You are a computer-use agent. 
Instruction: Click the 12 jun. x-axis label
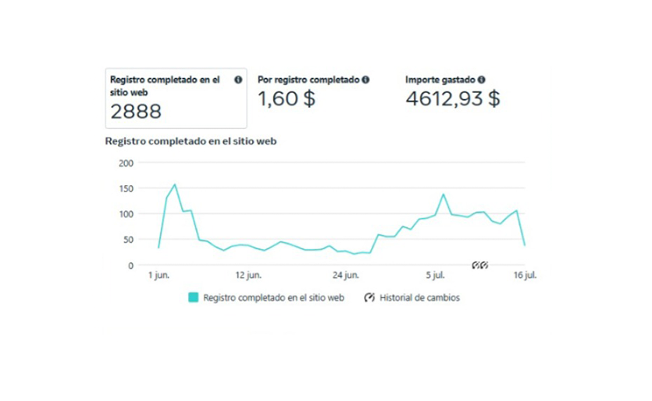coord(248,276)
